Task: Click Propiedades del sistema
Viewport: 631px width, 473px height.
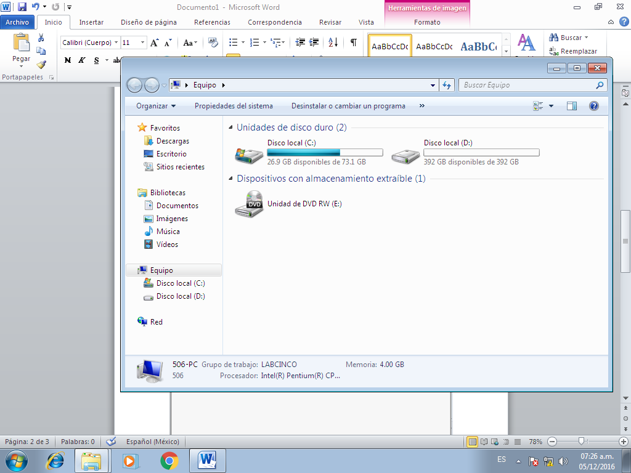Action: 237,105
